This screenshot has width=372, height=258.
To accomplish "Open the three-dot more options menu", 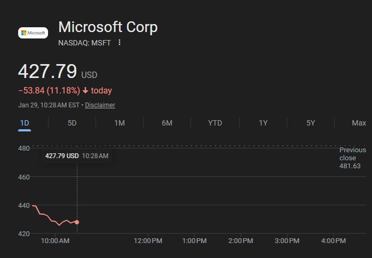I will click(x=120, y=43).
